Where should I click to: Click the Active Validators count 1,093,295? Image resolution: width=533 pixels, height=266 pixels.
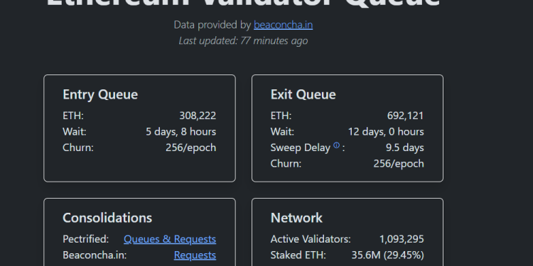tap(402, 239)
